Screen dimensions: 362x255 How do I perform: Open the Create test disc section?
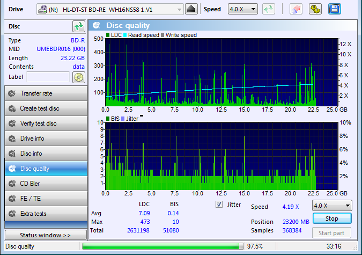[46, 108]
